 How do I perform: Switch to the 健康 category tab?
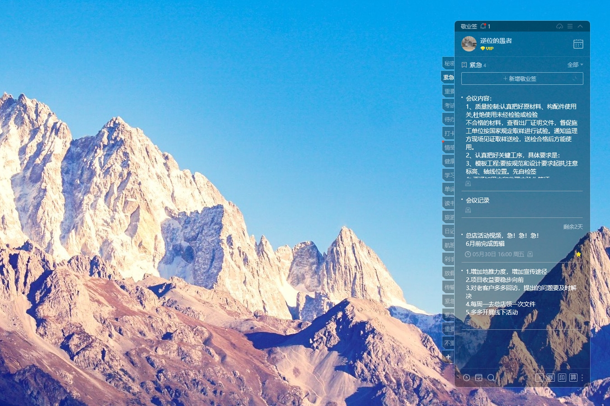pyautogui.click(x=448, y=161)
